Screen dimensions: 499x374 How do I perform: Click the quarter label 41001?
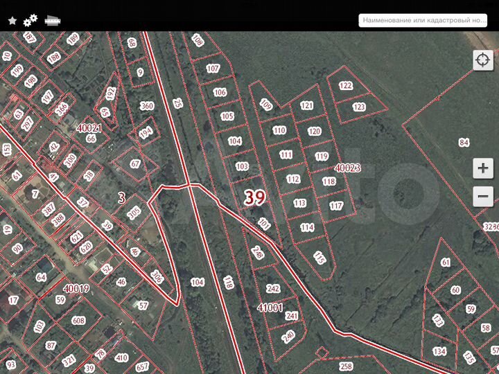click(x=270, y=307)
